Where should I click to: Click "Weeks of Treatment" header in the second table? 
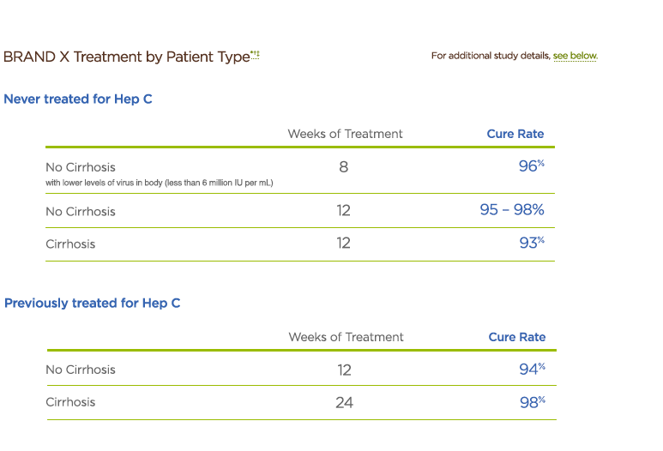346,338
